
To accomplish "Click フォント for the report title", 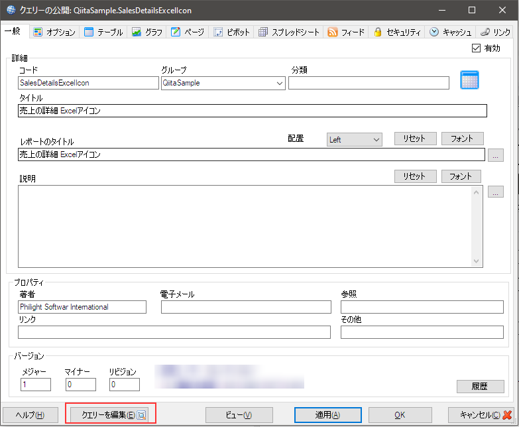I will [463, 139].
